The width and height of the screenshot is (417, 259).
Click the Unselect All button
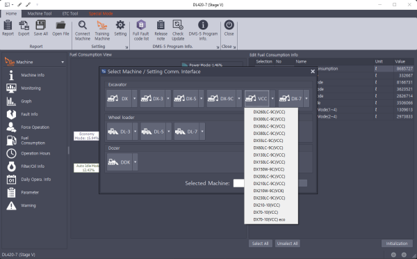pos(287,244)
